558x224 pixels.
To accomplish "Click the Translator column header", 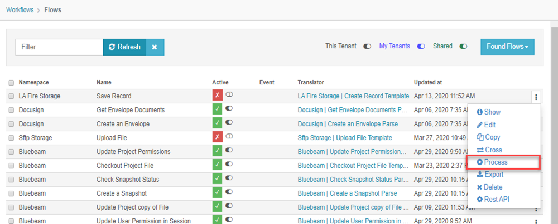I will 311,83.
